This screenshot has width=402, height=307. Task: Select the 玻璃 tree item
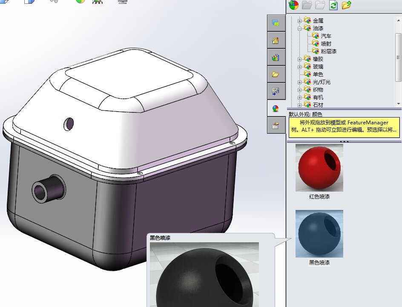click(x=318, y=66)
